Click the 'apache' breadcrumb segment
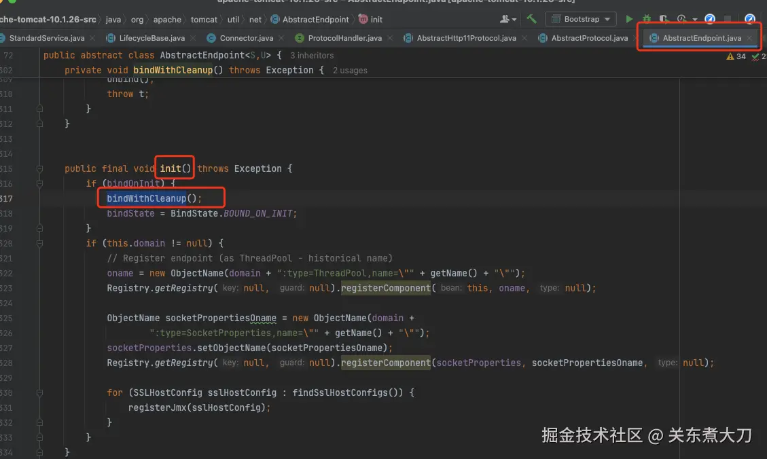767x459 pixels. tap(167, 20)
